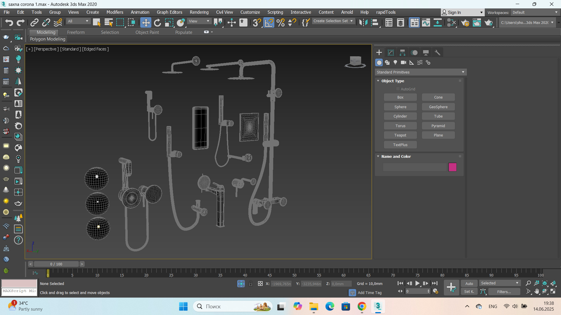
Task: Open the Utilities panel wrench tab
Action: point(437,52)
